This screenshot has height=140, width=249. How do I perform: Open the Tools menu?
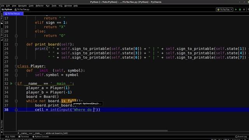pos(54,6)
